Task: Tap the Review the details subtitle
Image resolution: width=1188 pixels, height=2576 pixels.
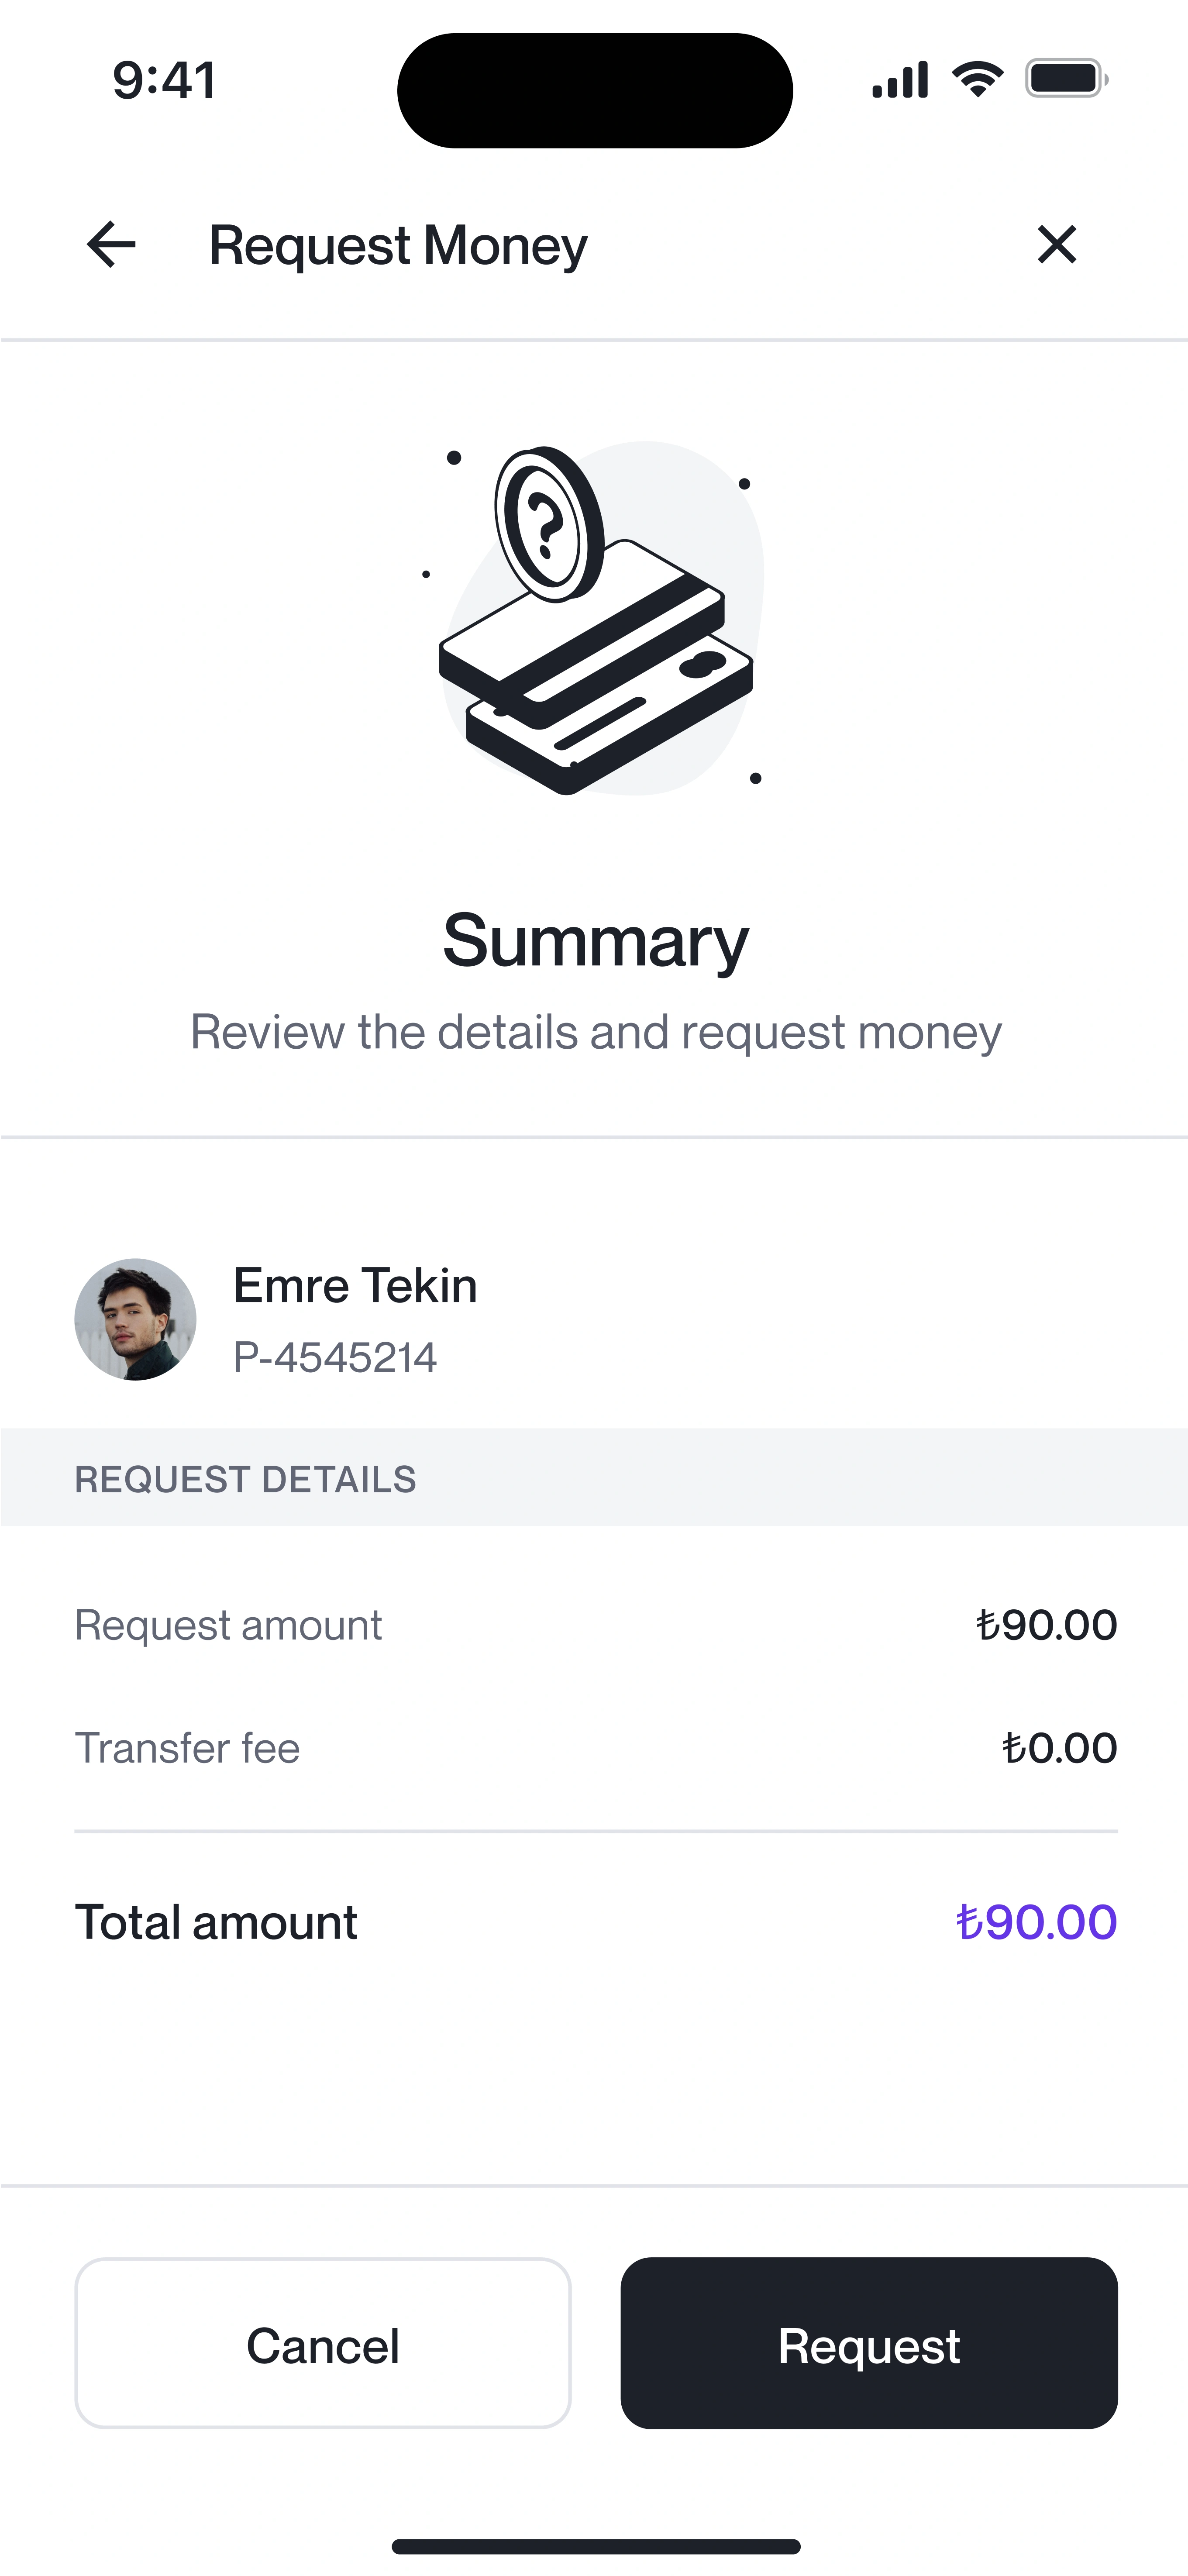Action: coord(595,1033)
